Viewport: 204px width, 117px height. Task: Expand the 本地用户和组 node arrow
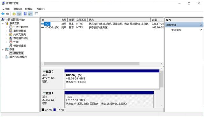pos(7,38)
